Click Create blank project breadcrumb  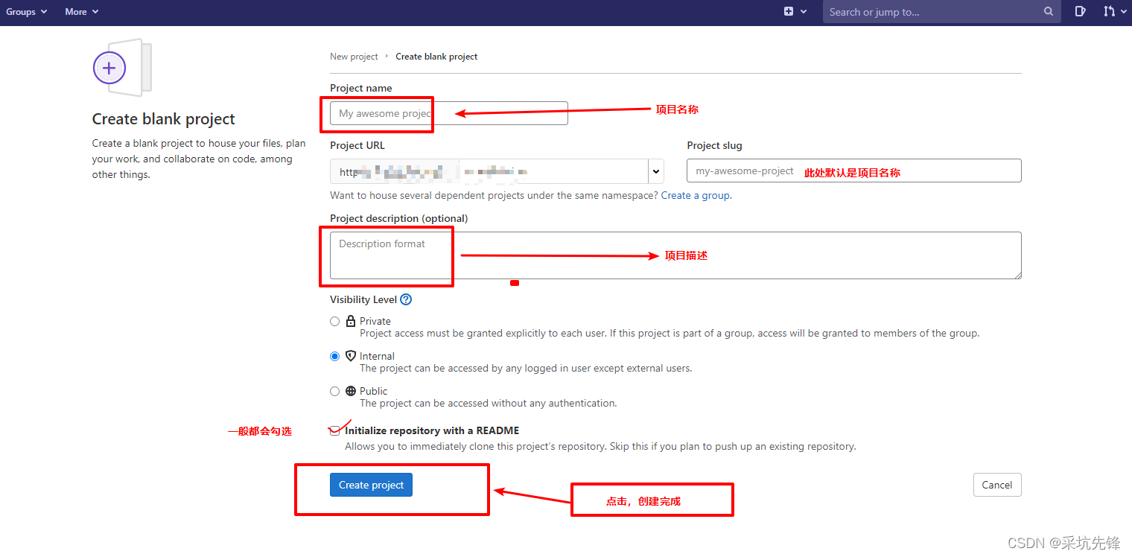(436, 57)
